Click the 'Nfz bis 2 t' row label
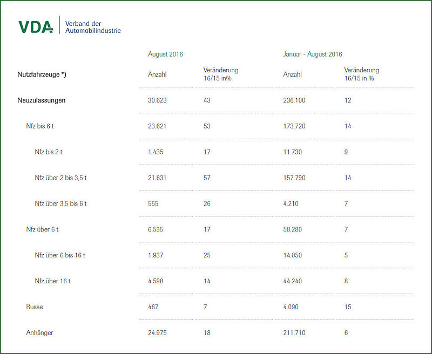Viewport: 432px width, 354px height. 49,152
